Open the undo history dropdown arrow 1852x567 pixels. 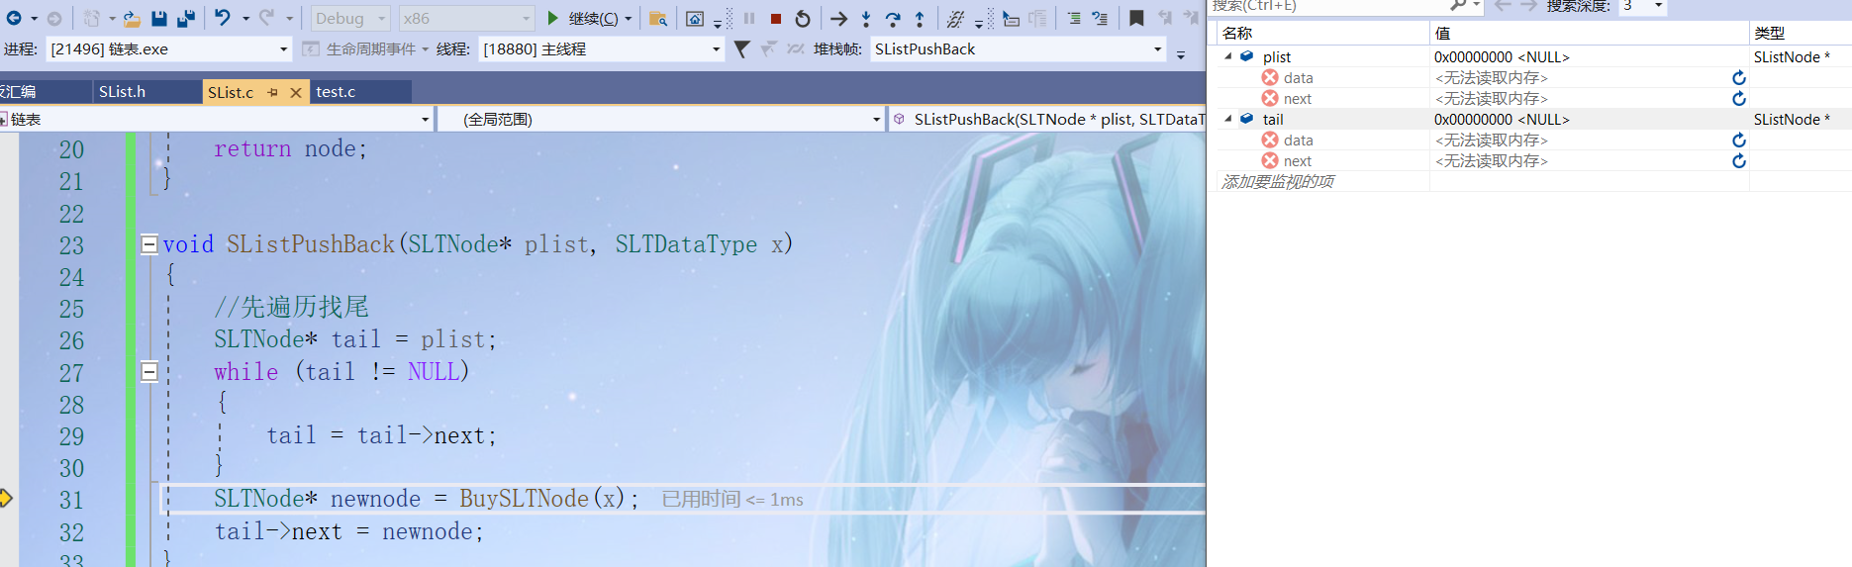(x=245, y=19)
